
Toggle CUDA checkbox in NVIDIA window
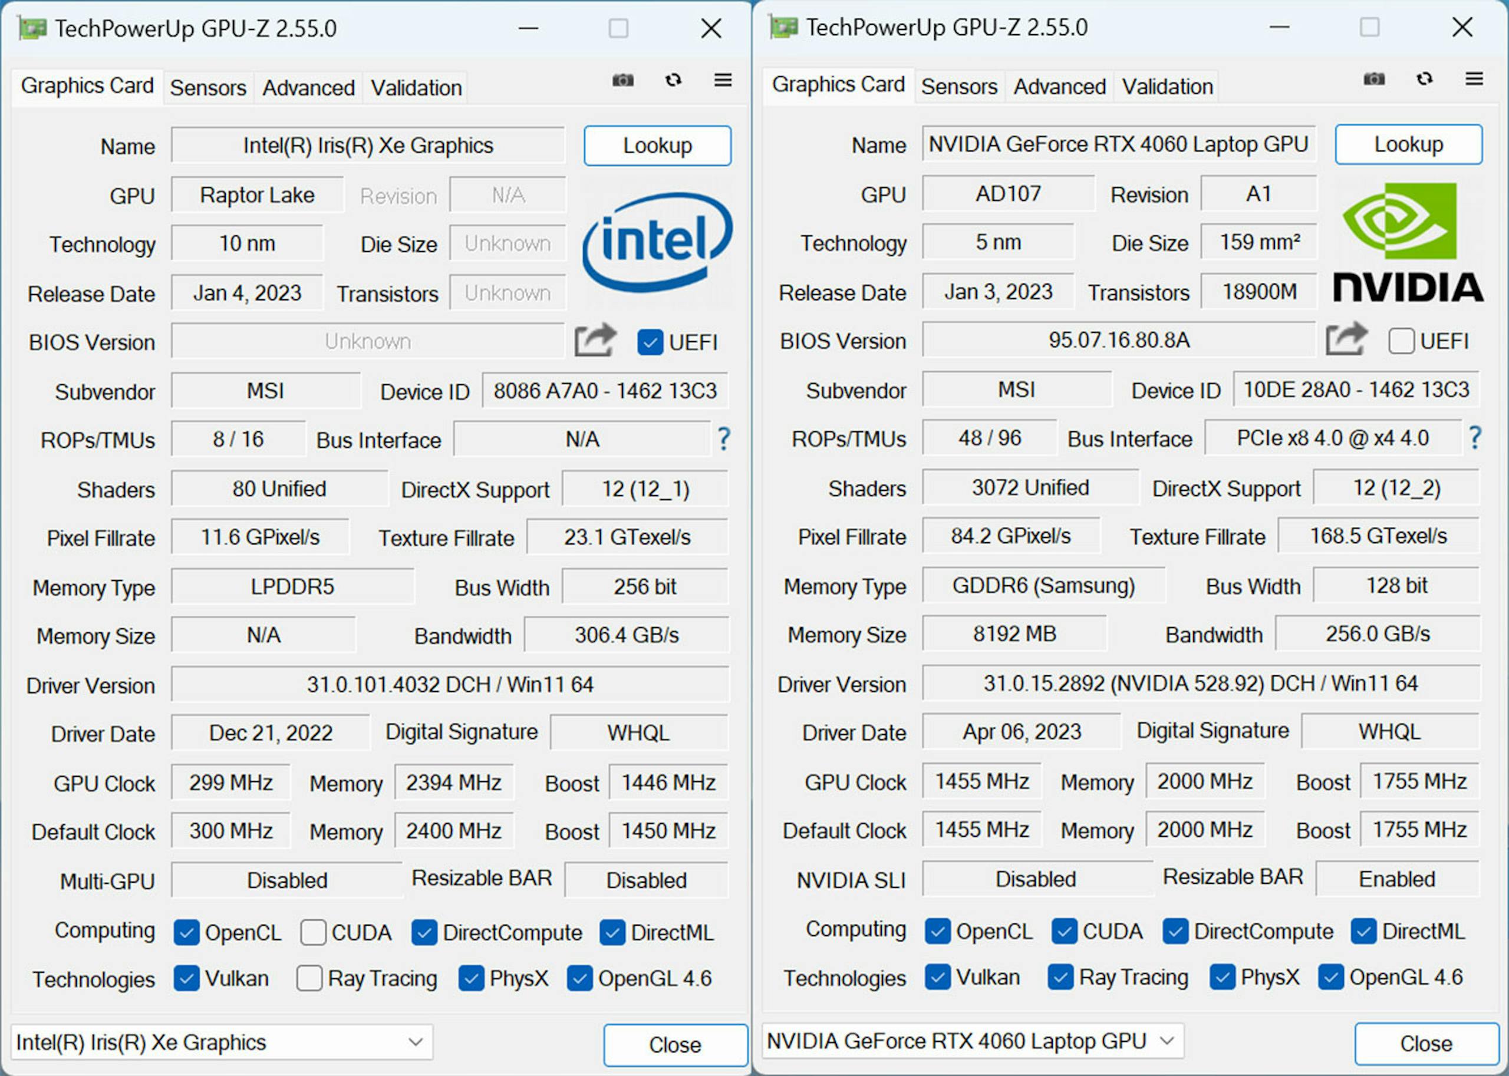pyautogui.click(x=1065, y=931)
